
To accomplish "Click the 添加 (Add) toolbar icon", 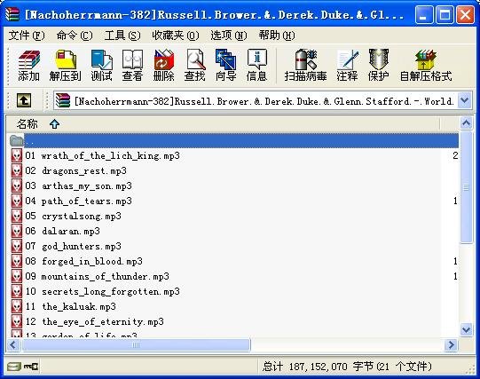I will (x=29, y=66).
